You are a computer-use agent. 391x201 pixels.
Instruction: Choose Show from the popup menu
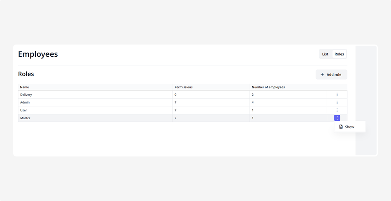tap(349, 127)
